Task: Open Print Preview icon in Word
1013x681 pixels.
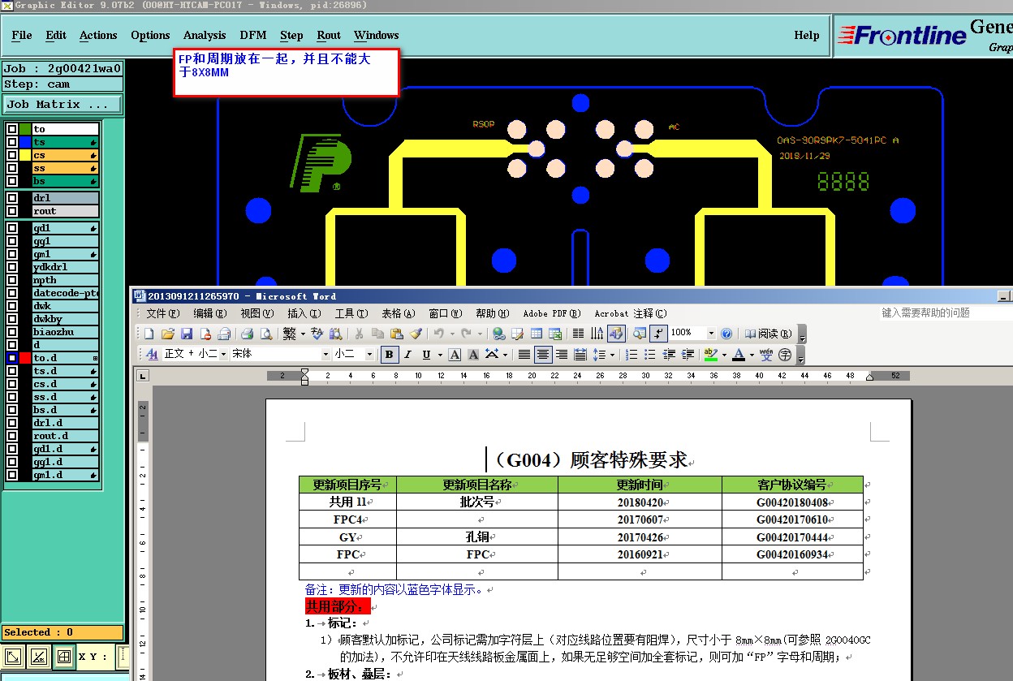Action: [x=265, y=334]
